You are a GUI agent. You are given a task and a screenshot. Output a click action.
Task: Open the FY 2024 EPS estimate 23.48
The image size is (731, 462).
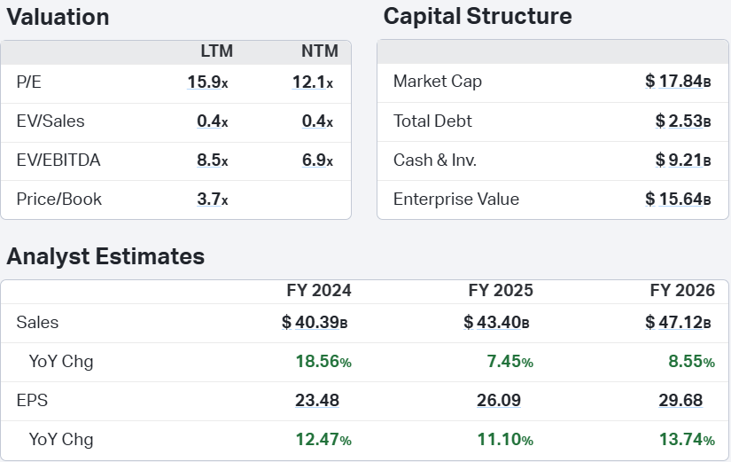coord(317,401)
